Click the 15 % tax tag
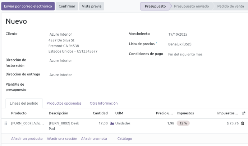248x146 pixels. (x=183, y=123)
